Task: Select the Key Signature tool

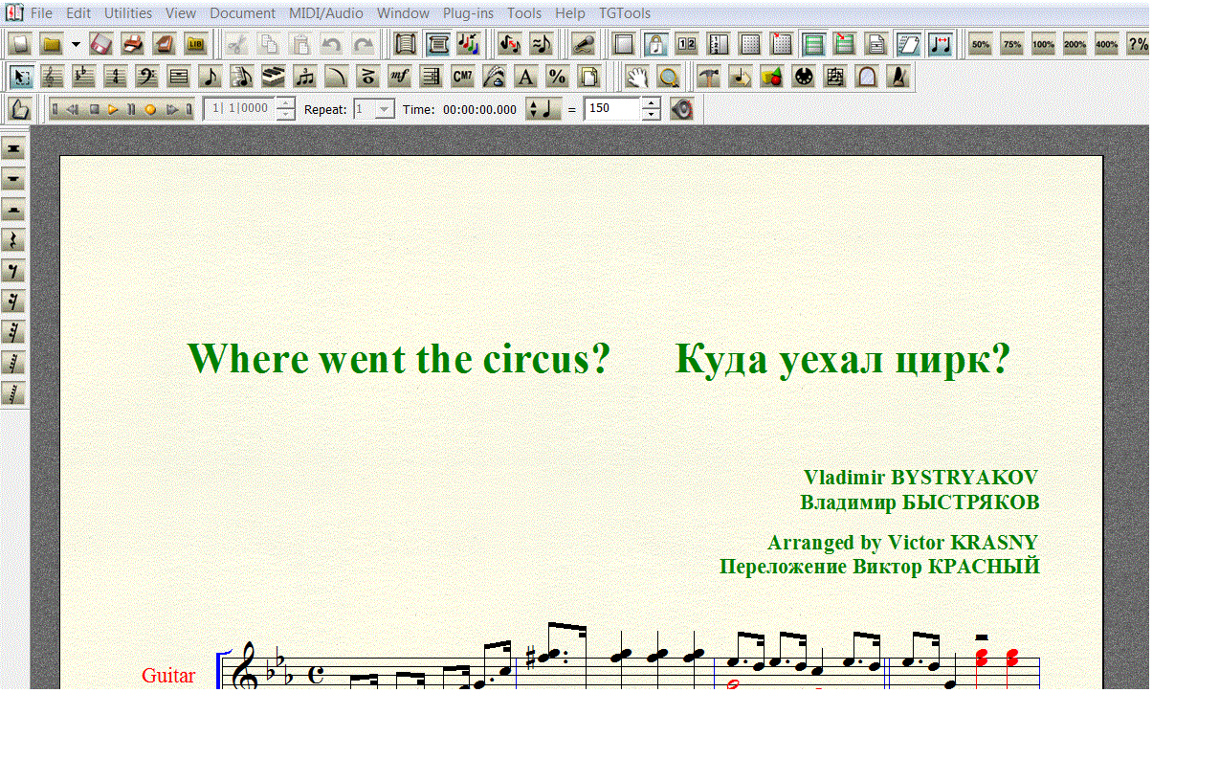Action: [85, 77]
